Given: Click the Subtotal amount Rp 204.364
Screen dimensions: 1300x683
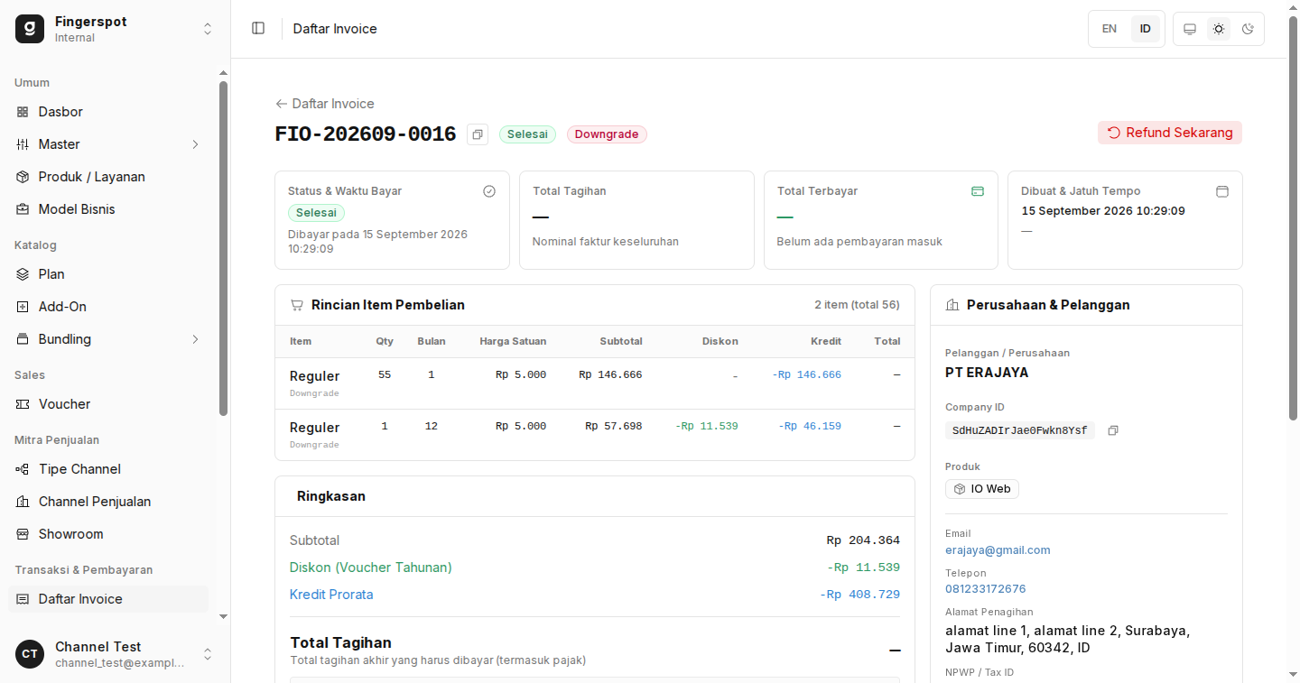Looking at the screenshot, I should point(863,540).
